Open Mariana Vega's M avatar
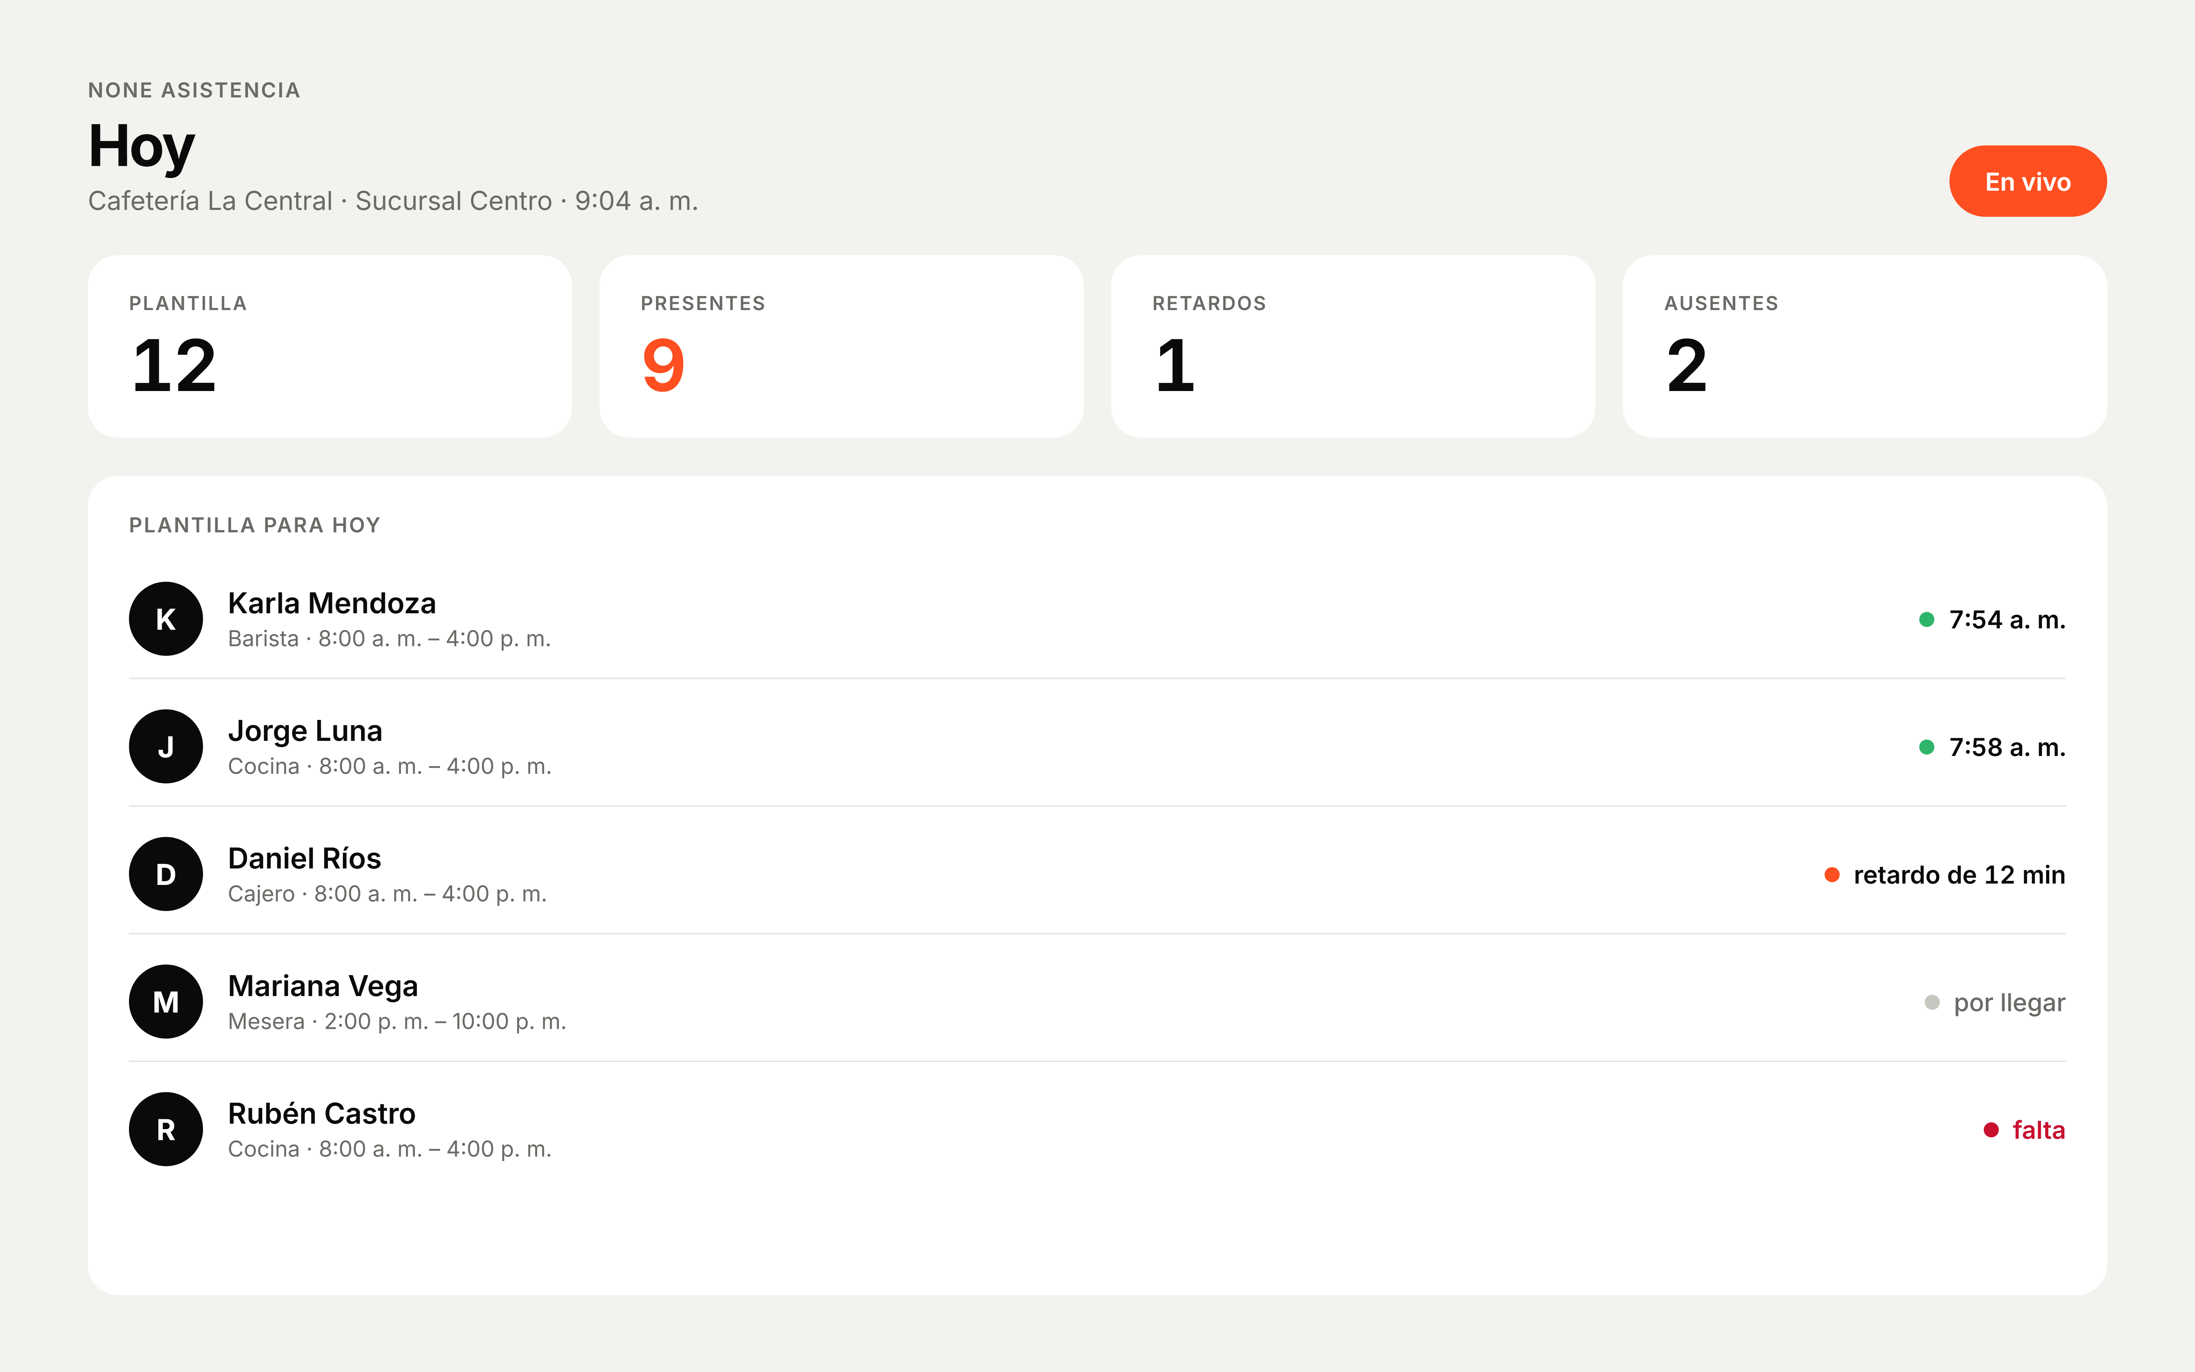Viewport: 2195px width, 1372px height. pyautogui.click(x=166, y=1002)
